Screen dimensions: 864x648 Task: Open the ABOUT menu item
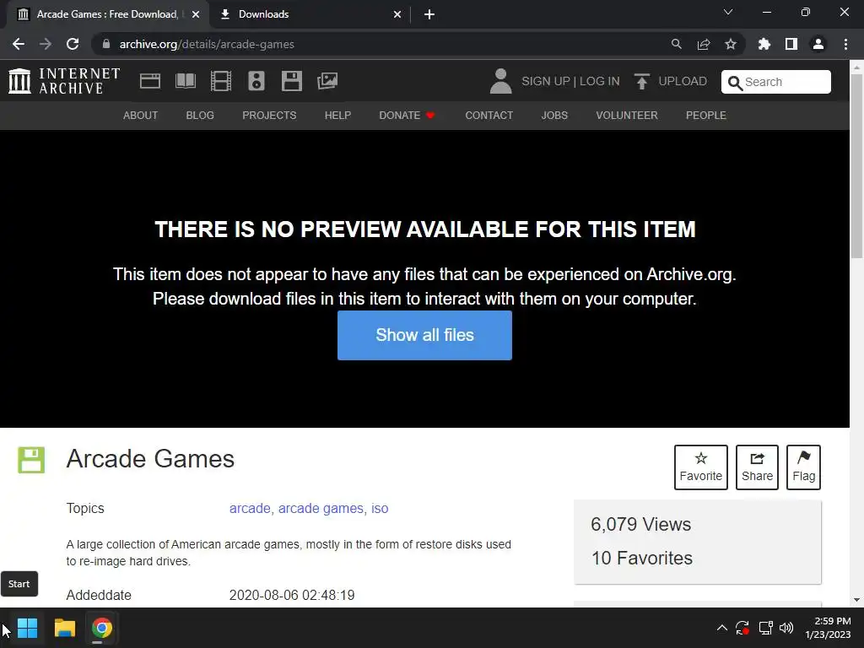point(141,115)
